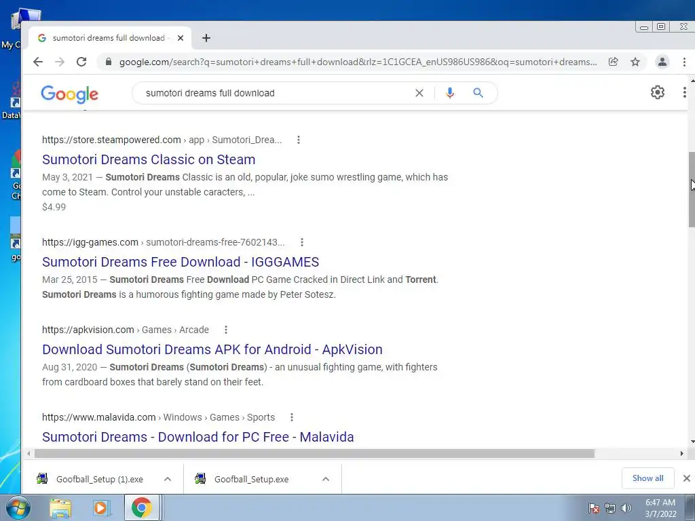Viewport: 695px width, 521px height.
Task: Click the forward navigation arrow
Action: tap(60, 62)
